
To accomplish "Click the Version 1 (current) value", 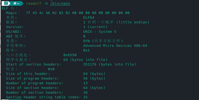I will [95, 27].
